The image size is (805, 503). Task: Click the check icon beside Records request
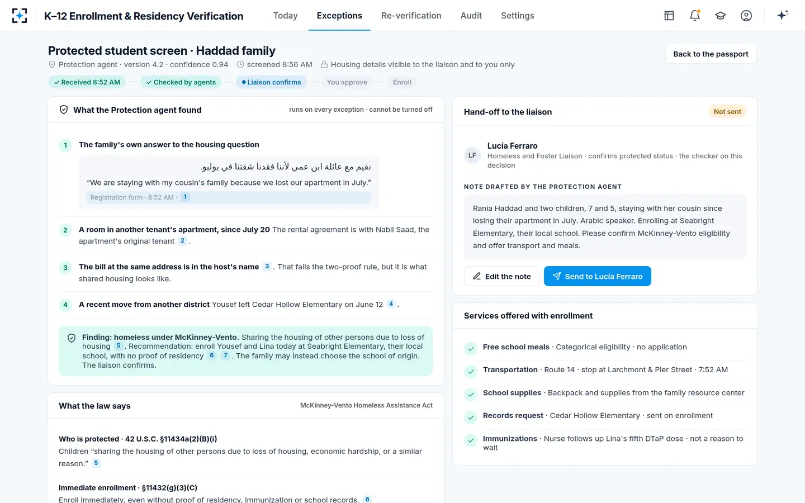point(471,417)
